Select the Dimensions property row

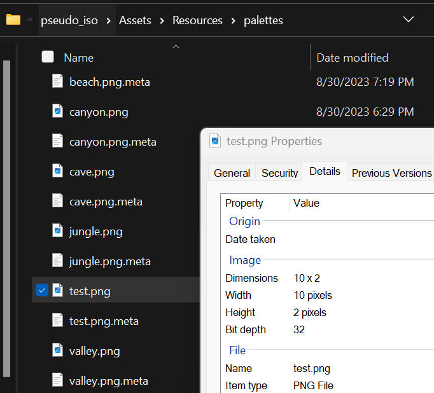tap(251, 278)
